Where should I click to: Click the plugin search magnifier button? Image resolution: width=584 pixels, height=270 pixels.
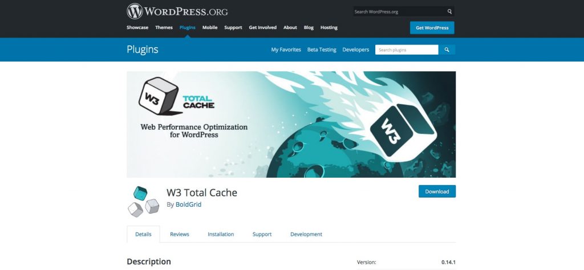pos(447,50)
